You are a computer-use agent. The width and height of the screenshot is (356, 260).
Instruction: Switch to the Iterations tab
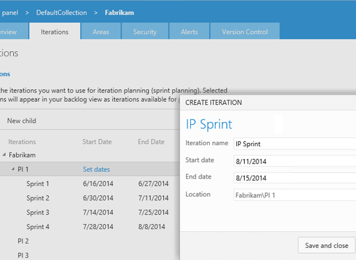pyautogui.click(x=55, y=32)
